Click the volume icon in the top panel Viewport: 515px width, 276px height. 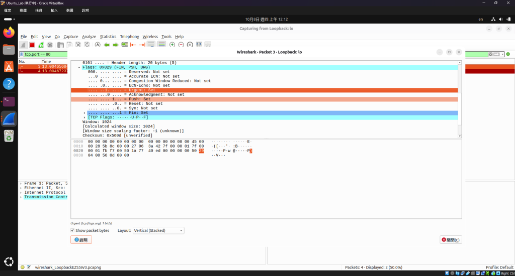coord(501,20)
